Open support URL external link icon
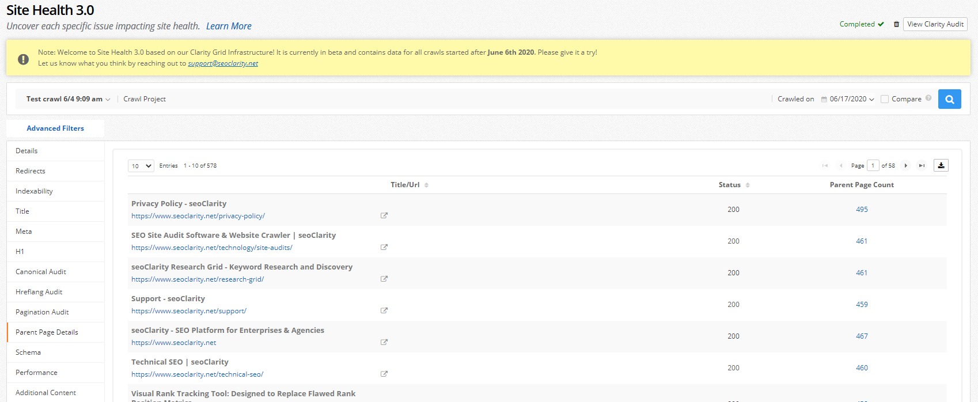Viewport: 978px width, 402px height. click(384, 310)
